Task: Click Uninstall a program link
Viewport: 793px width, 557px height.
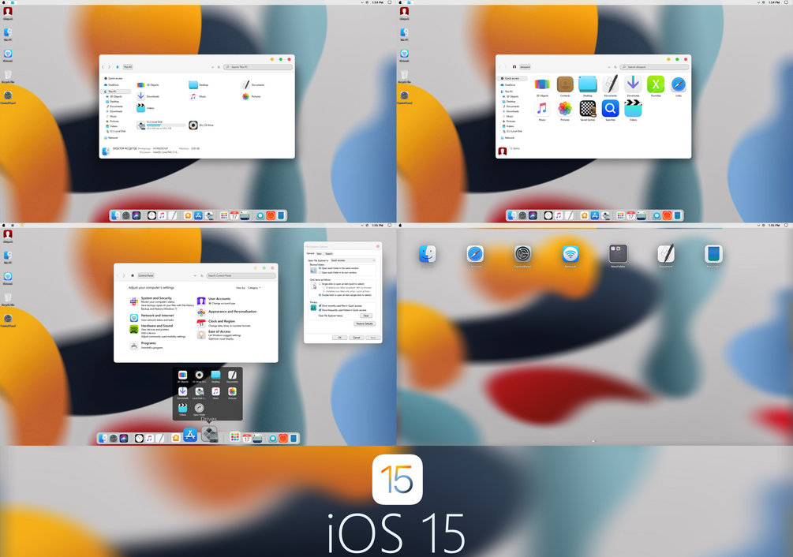Action: (151, 348)
